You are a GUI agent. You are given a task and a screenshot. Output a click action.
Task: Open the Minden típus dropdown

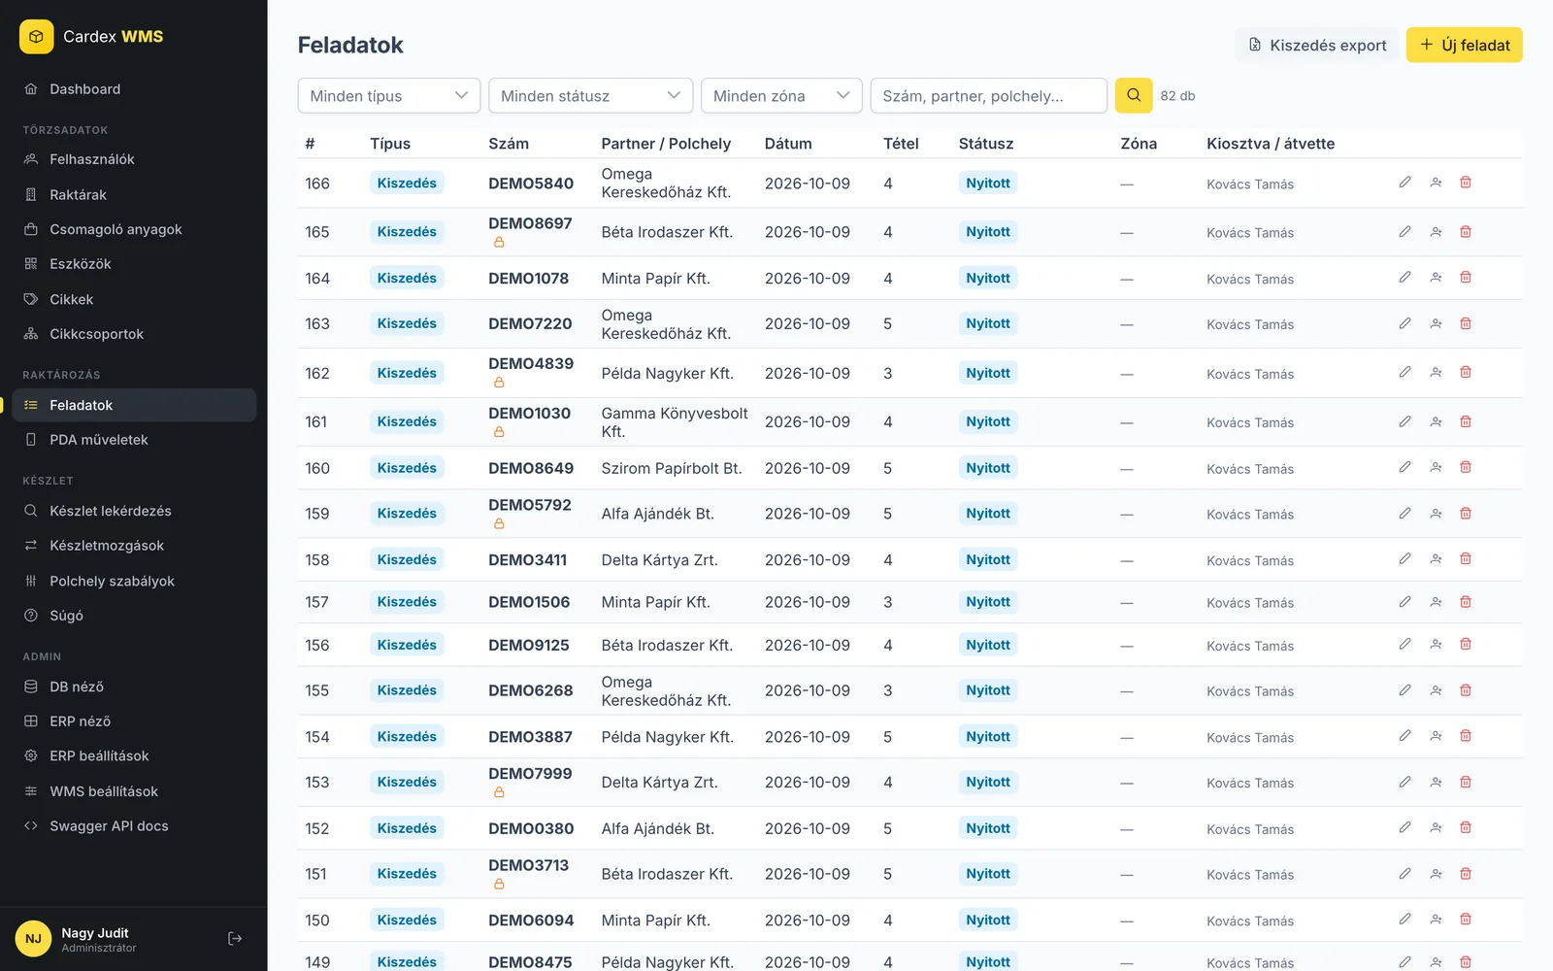tap(389, 95)
